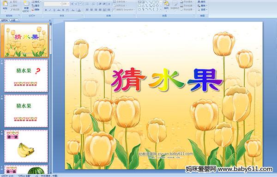Click the Increase Font Size icon
Screen dimensions: 277x177
pos(72,4)
